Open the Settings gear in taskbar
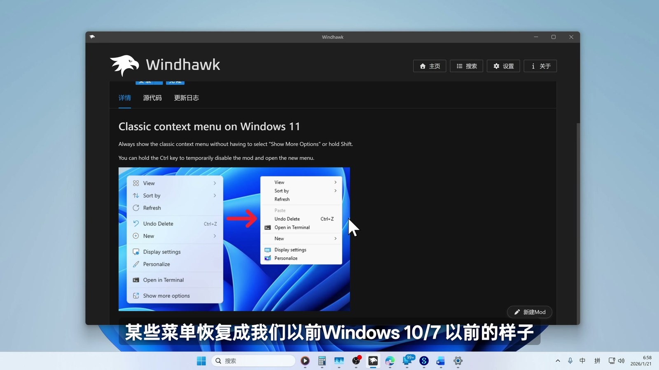 [x=458, y=361]
